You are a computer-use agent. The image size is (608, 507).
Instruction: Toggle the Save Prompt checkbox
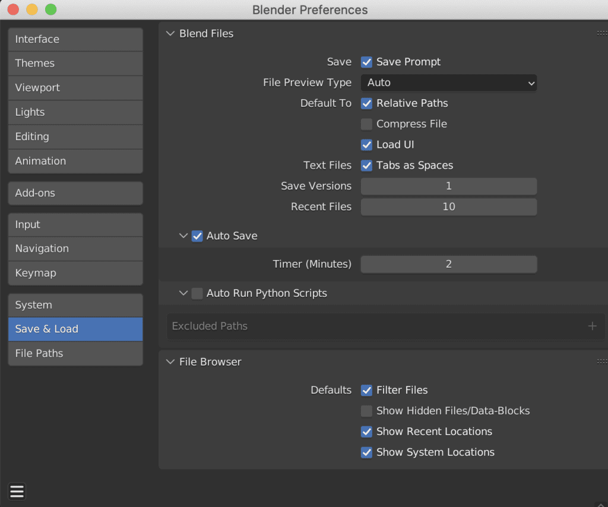tap(366, 62)
